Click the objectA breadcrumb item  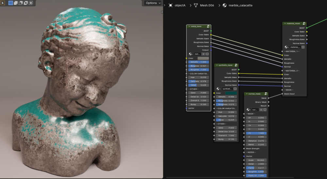point(180,5)
